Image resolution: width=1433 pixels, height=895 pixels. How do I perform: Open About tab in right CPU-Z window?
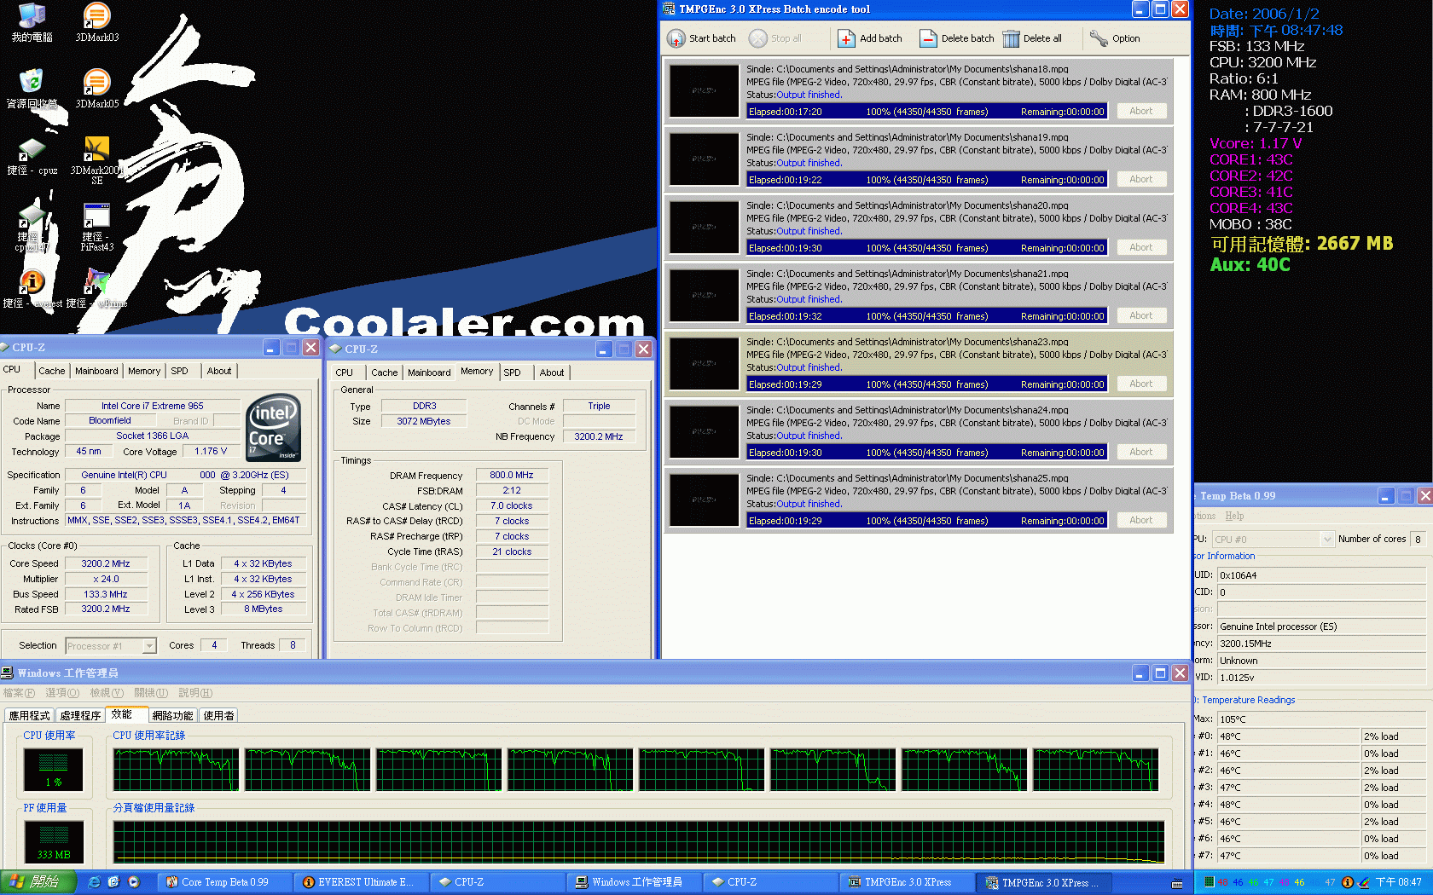(x=552, y=372)
